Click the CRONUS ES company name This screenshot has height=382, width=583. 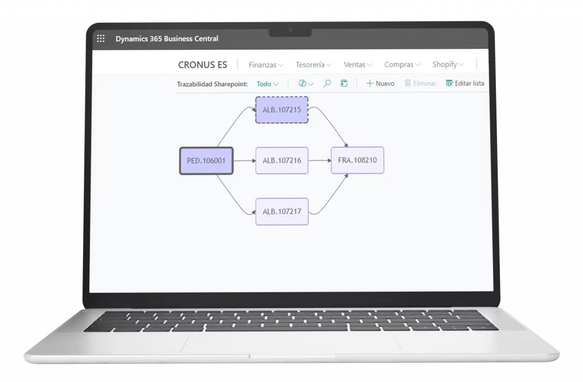coord(202,65)
